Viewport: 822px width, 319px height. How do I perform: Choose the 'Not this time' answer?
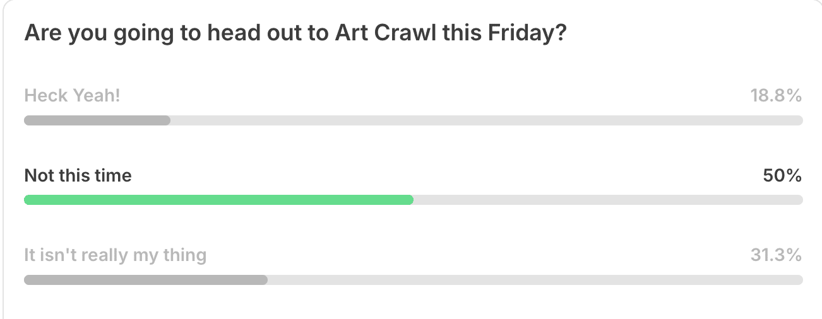point(78,175)
